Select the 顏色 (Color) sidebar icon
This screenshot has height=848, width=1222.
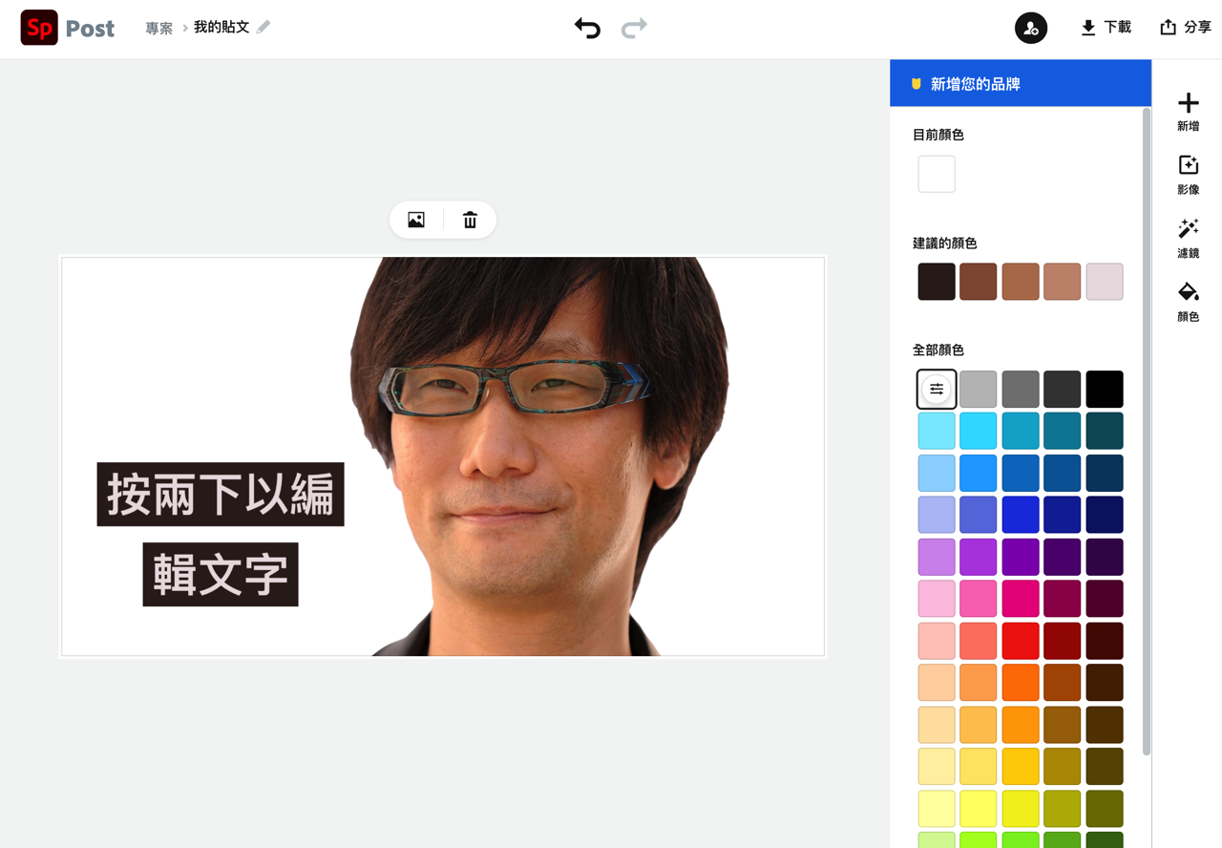(1188, 302)
